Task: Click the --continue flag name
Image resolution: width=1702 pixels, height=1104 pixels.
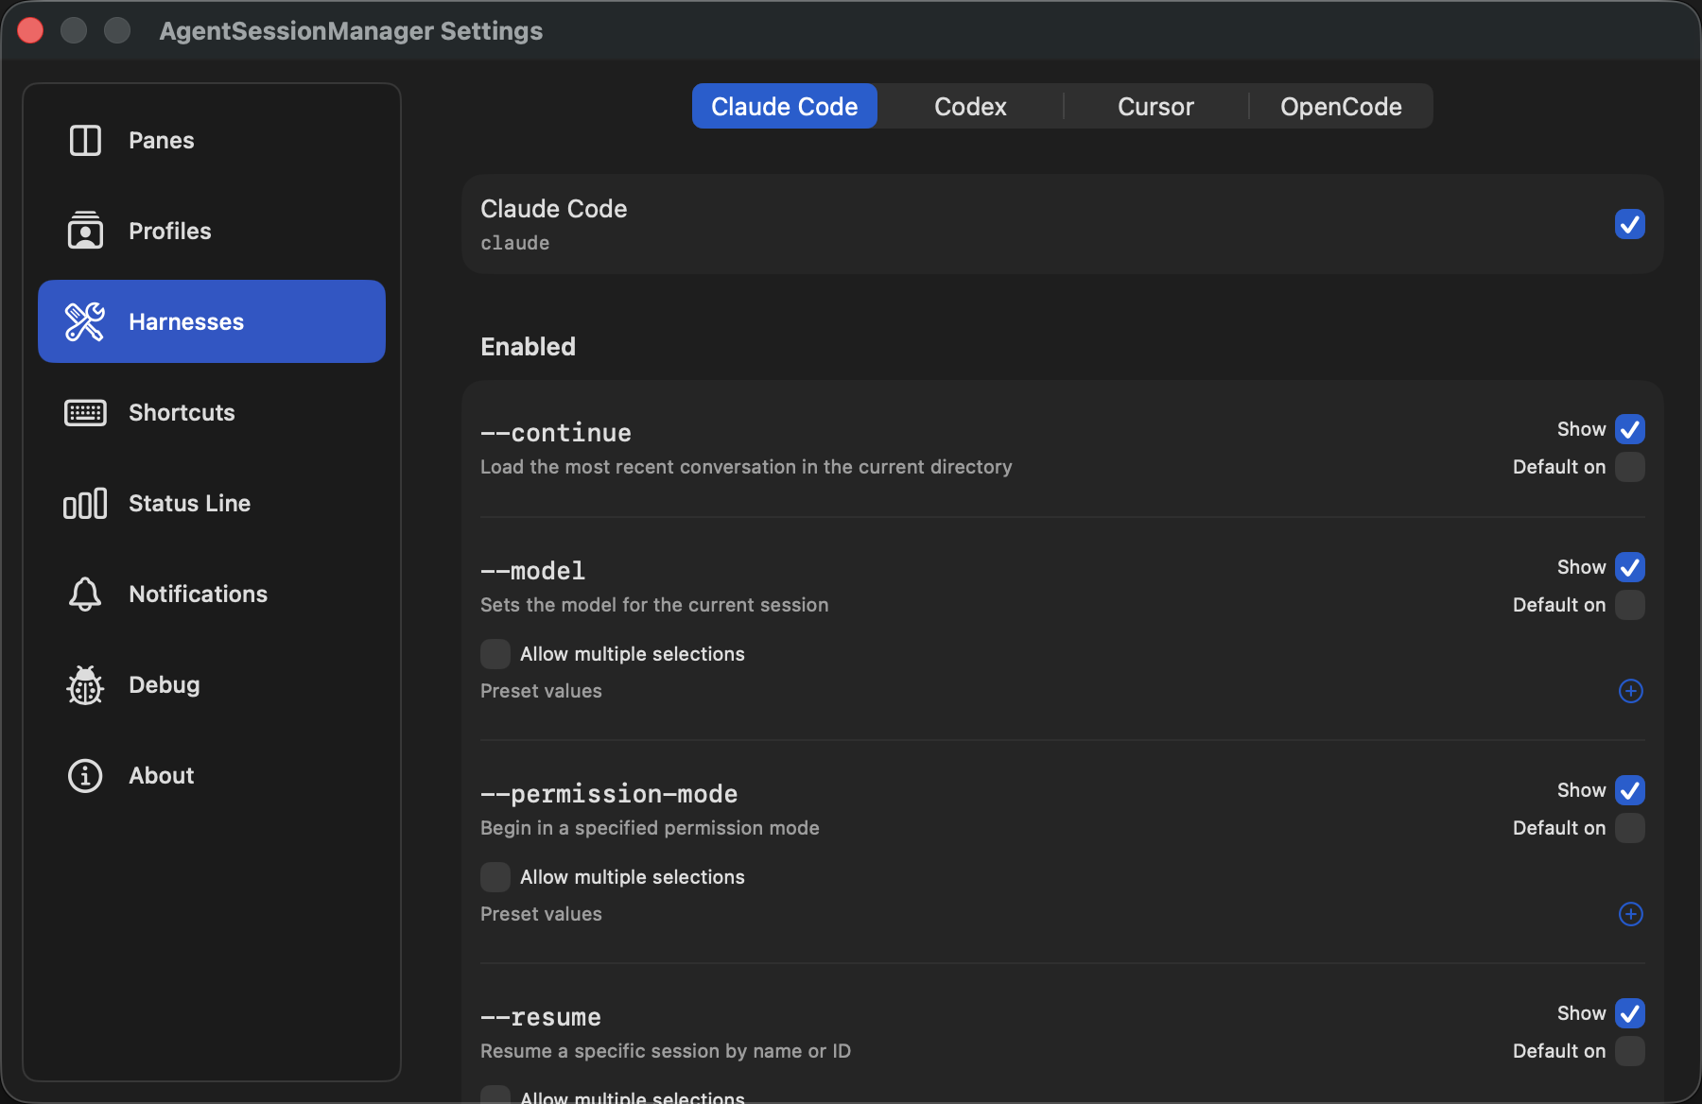Action: coord(556,433)
